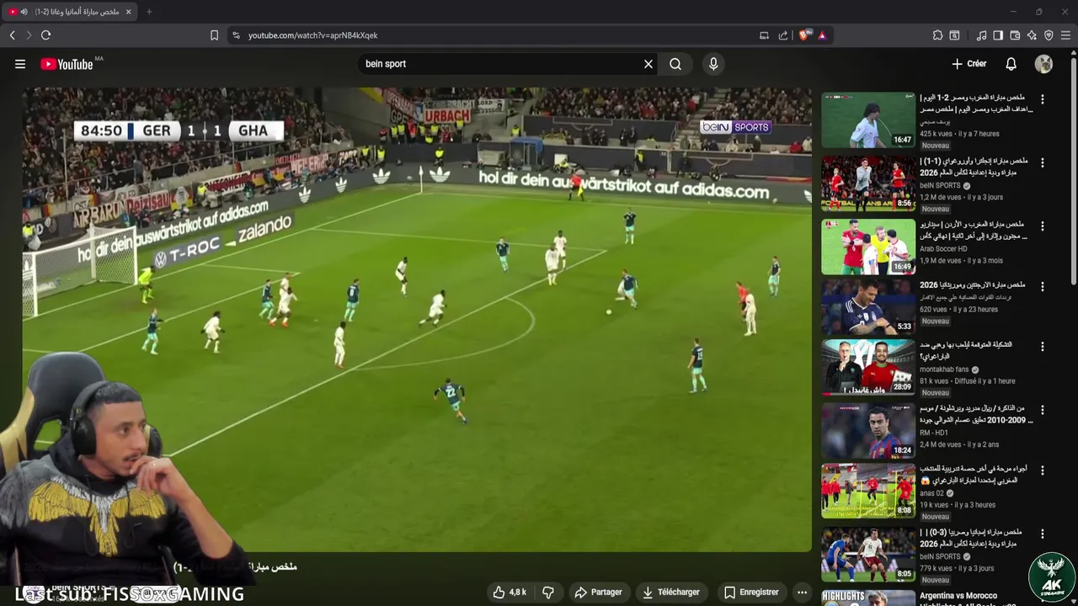This screenshot has height=606, width=1078.
Task: Like the video with 4,8 k likes
Action: coord(510,593)
